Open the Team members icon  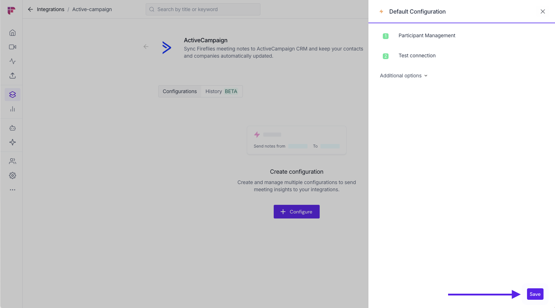point(13,161)
